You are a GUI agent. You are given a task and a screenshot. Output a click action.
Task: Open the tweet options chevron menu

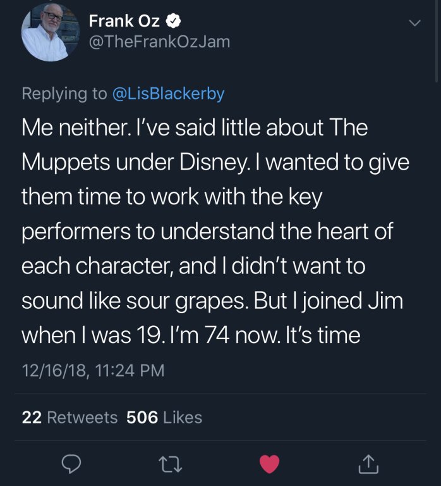[414, 23]
